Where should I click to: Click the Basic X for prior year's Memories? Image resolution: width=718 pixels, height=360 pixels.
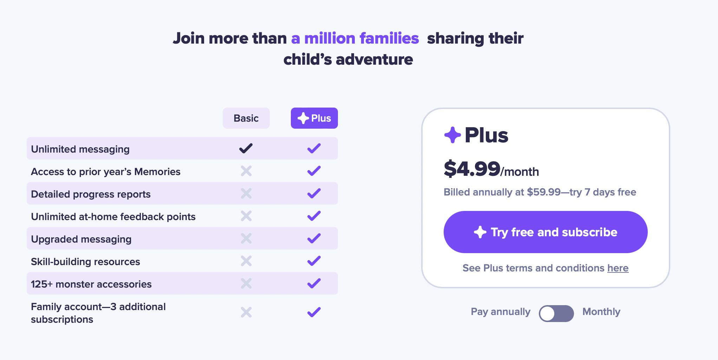coord(246,171)
